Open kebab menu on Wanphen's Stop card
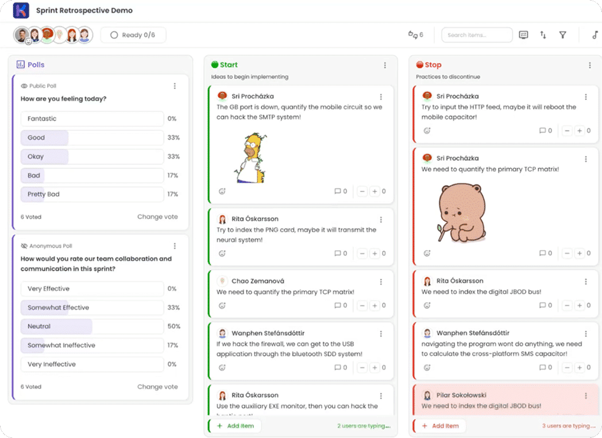 point(586,333)
